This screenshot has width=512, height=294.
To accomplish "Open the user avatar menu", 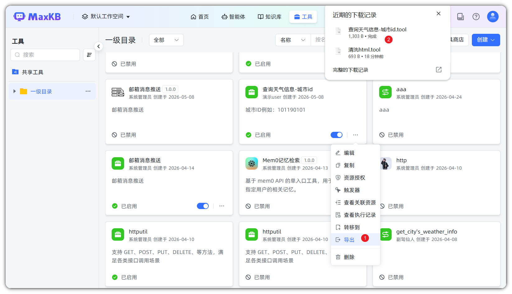I will pos(493,17).
